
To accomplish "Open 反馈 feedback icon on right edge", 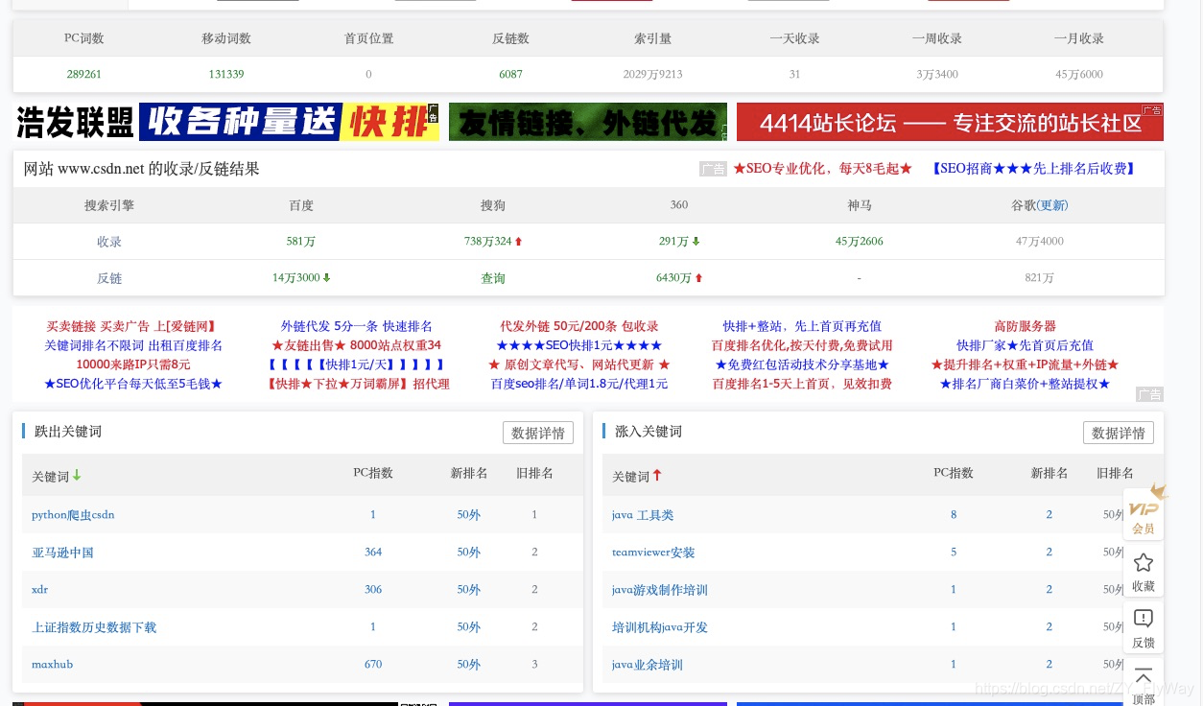I will click(1143, 621).
